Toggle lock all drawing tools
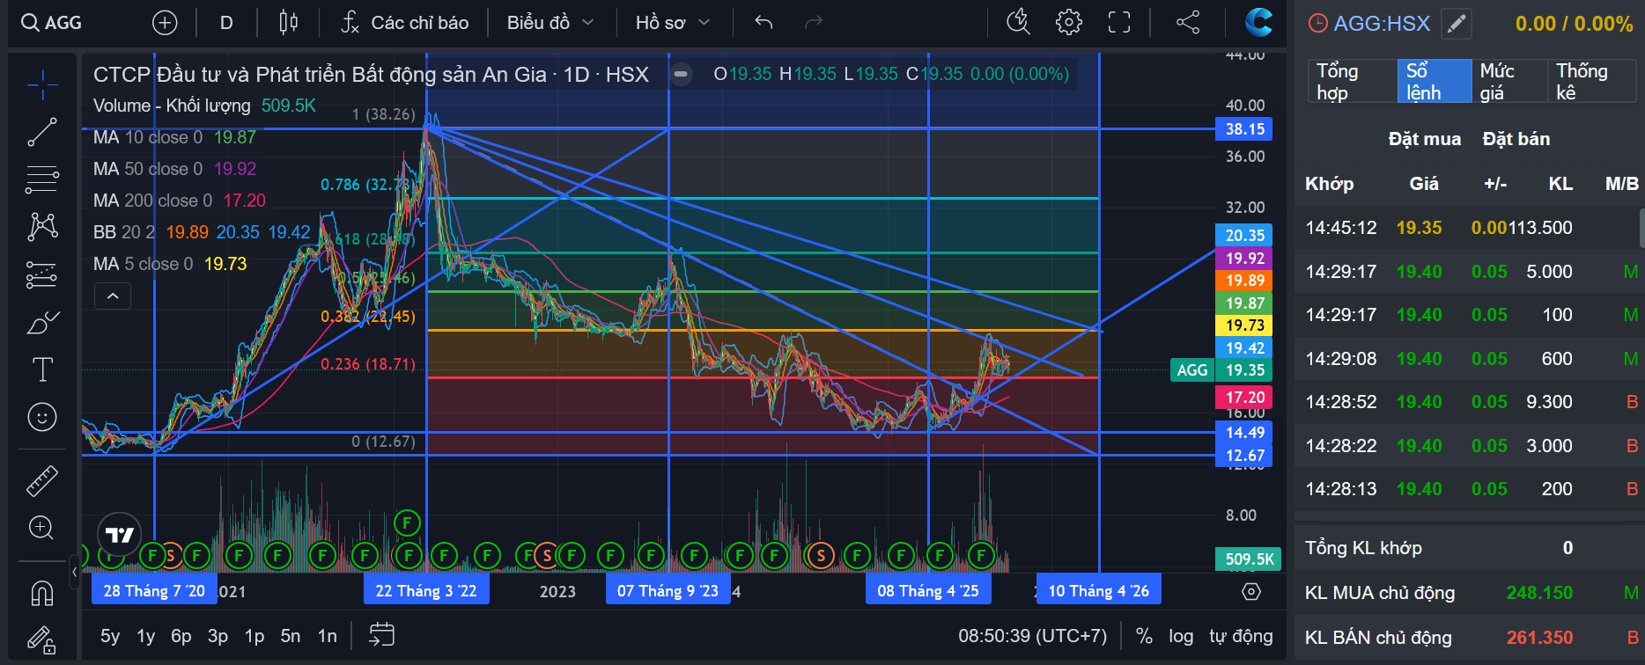 (42, 639)
